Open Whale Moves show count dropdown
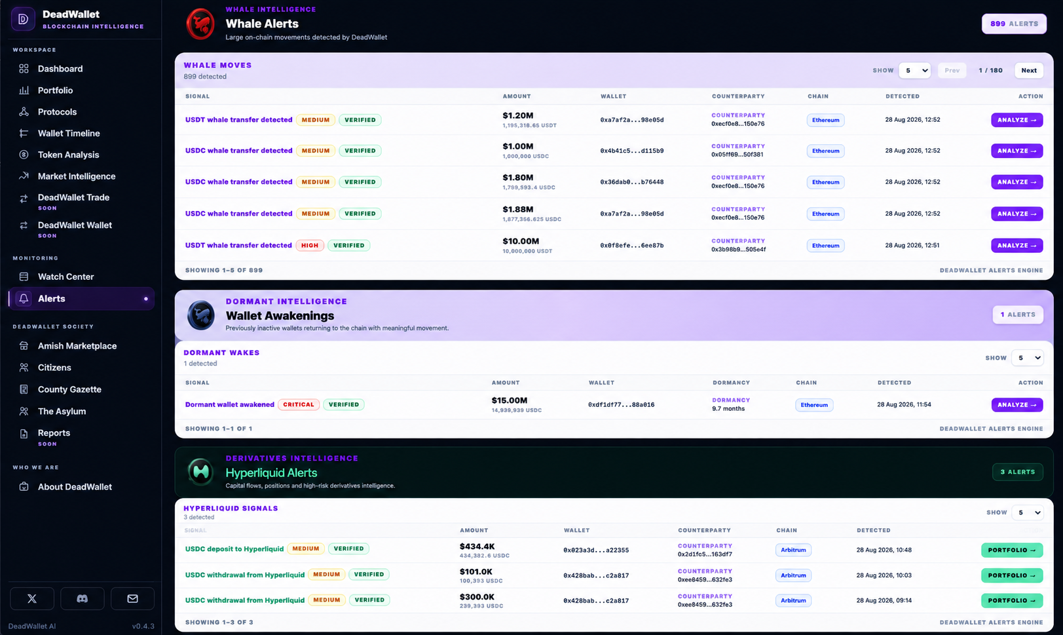 tap(914, 70)
